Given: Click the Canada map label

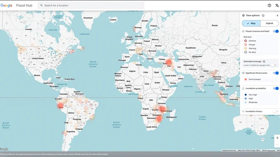Looking at the screenshot, I should 28,29.
